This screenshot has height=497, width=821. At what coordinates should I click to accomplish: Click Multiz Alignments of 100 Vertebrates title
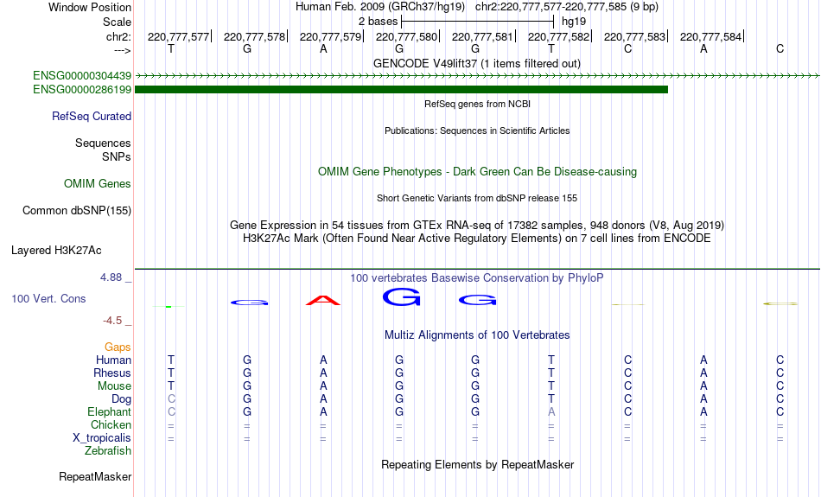click(x=477, y=335)
